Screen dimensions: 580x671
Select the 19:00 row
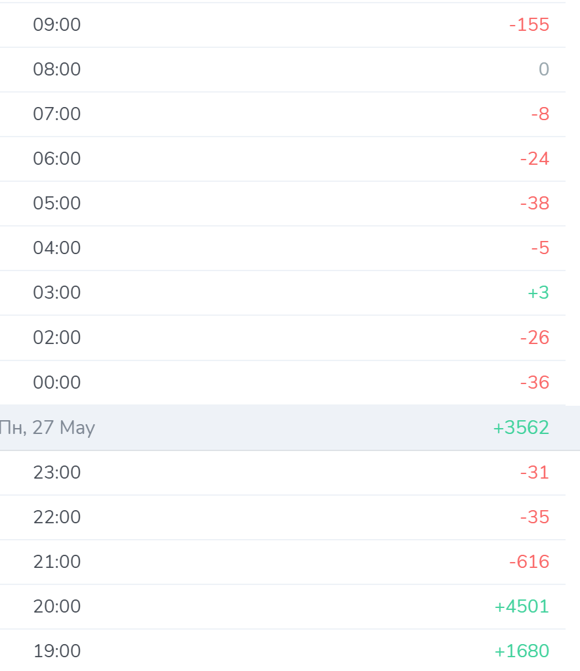[283, 651]
